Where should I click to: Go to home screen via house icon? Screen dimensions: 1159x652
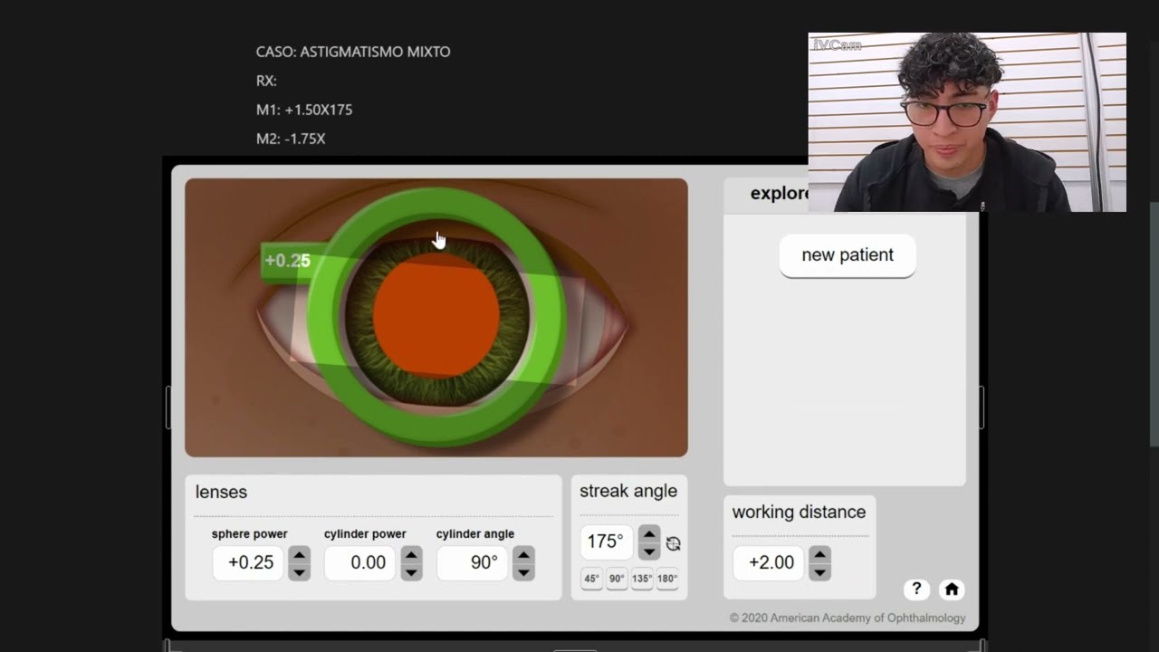tap(952, 590)
